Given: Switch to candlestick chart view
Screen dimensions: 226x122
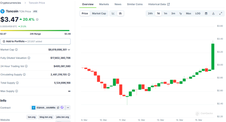Looking at the screenshot, I should pyautogui.click(x=120, y=14).
